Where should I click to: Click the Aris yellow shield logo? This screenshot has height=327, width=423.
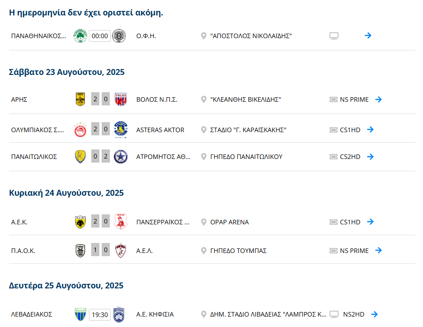tap(80, 99)
